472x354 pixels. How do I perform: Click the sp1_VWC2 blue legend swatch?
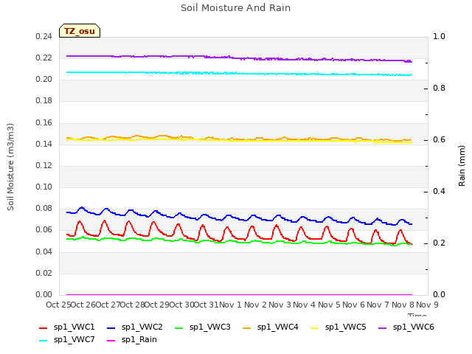tap(111, 328)
